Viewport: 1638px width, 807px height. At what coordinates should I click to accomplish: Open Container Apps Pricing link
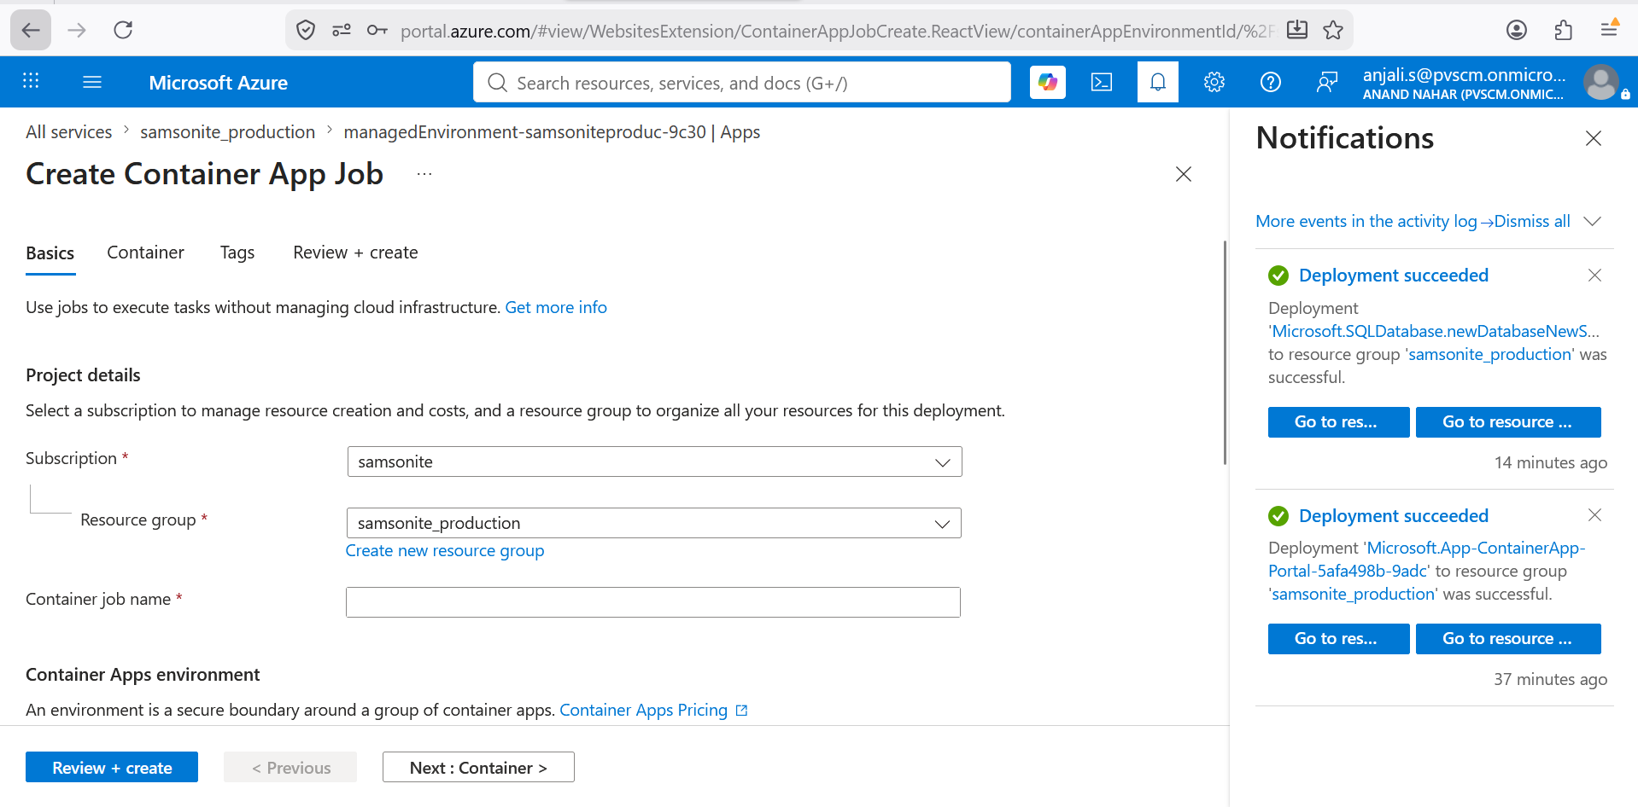point(653,710)
